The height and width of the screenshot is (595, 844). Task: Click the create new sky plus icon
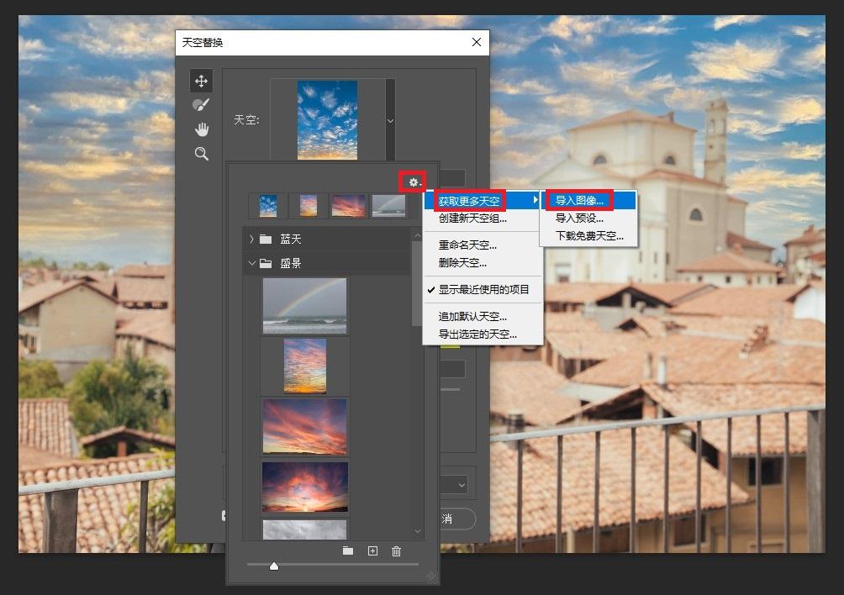pyautogui.click(x=372, y=551)
